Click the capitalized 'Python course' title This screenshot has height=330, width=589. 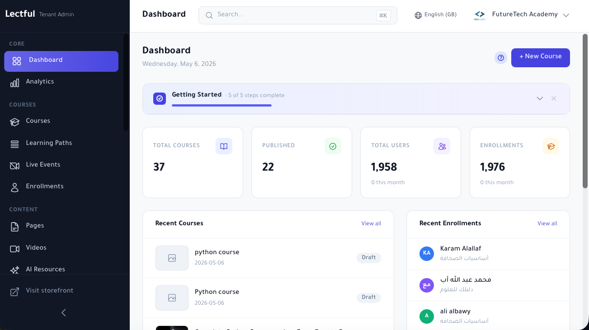(x=217, y=292)
